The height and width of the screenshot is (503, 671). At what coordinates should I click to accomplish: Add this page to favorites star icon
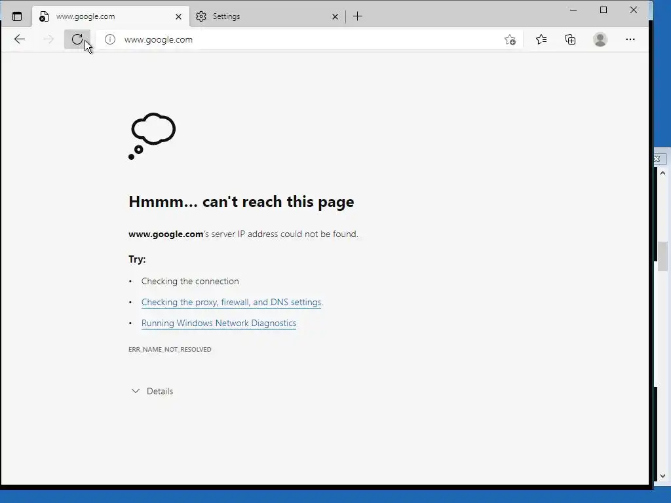click(x=510, y=40)
